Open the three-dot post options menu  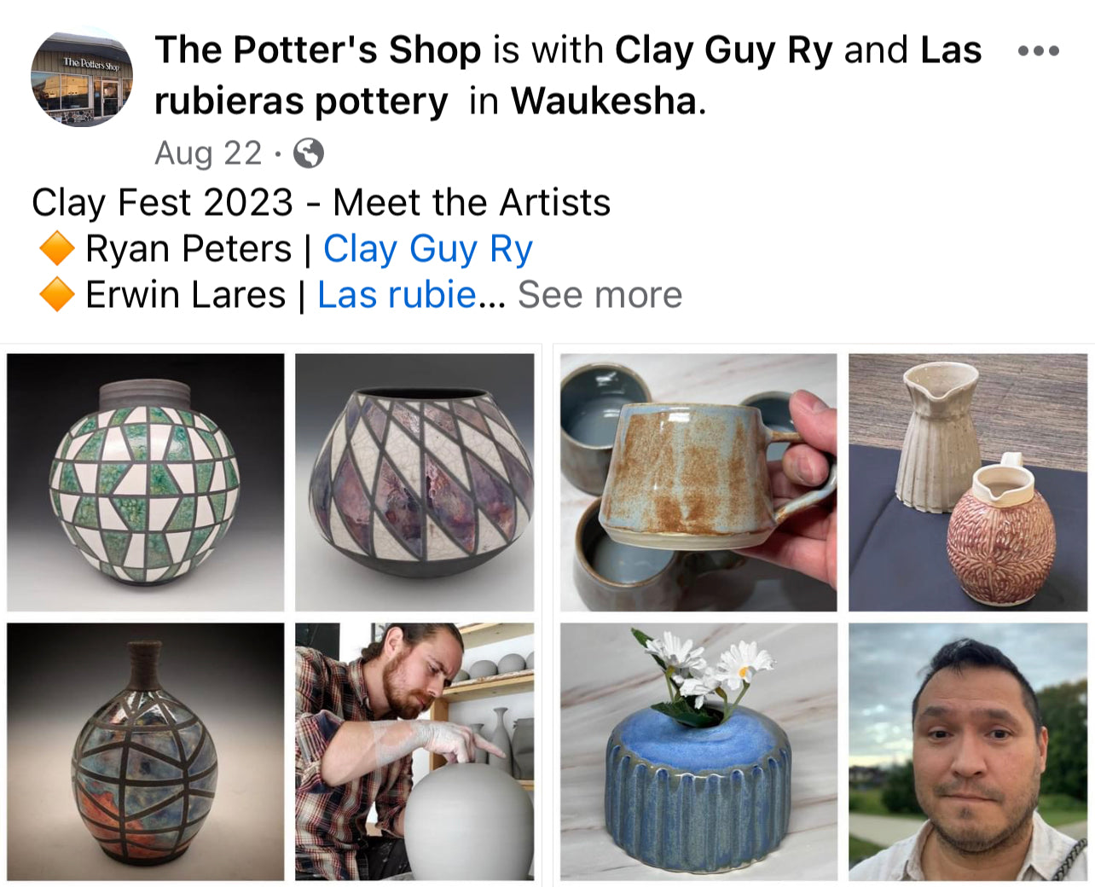point(1038,51)
